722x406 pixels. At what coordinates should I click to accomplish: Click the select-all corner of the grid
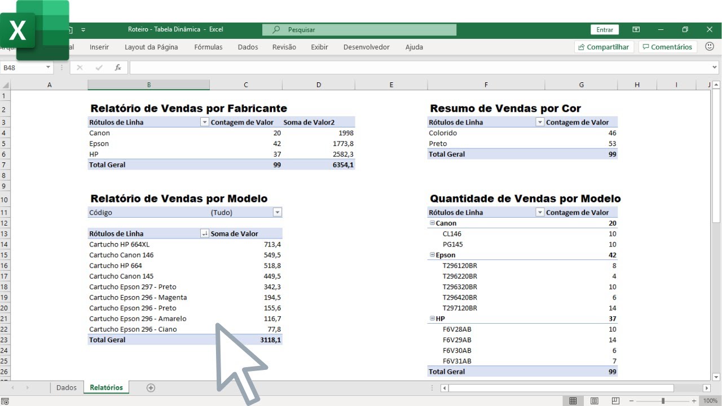click(5, 85)
